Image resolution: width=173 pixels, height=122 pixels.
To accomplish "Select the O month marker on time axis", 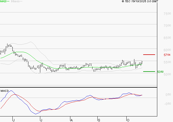I will point(128,120).
